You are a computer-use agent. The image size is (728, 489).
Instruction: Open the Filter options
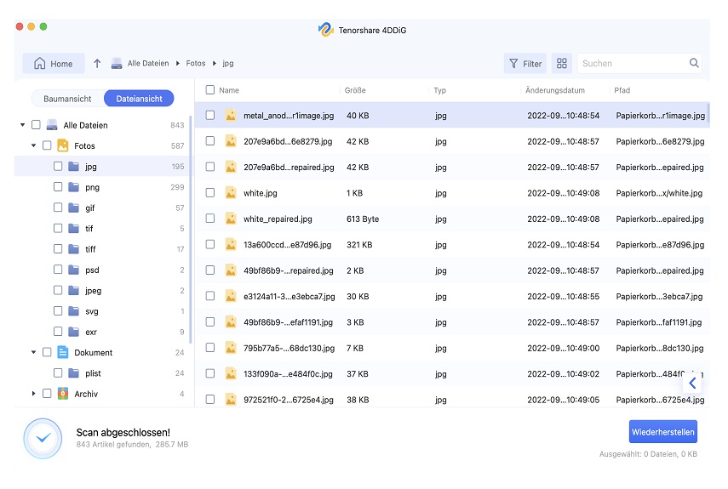click(525, 64)
